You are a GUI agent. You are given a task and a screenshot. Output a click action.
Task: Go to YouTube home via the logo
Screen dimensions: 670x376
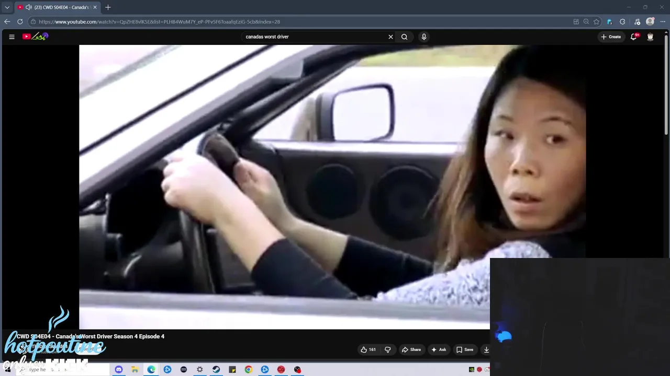pyautogui.click(x=35, y=37)
